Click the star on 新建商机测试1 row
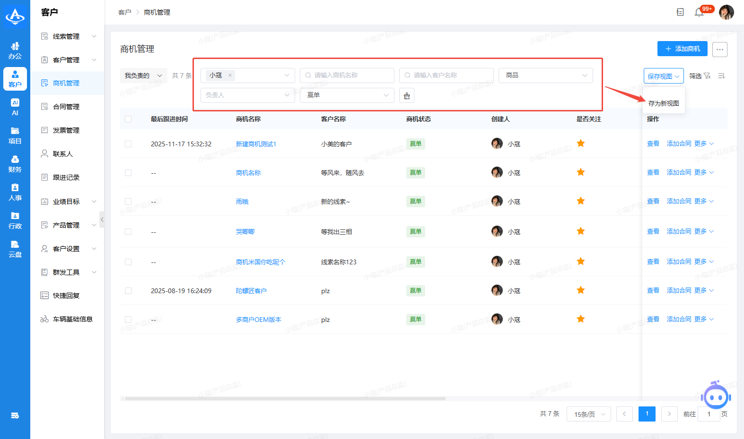This screenshot has height=439, width=744. (581, 144)
